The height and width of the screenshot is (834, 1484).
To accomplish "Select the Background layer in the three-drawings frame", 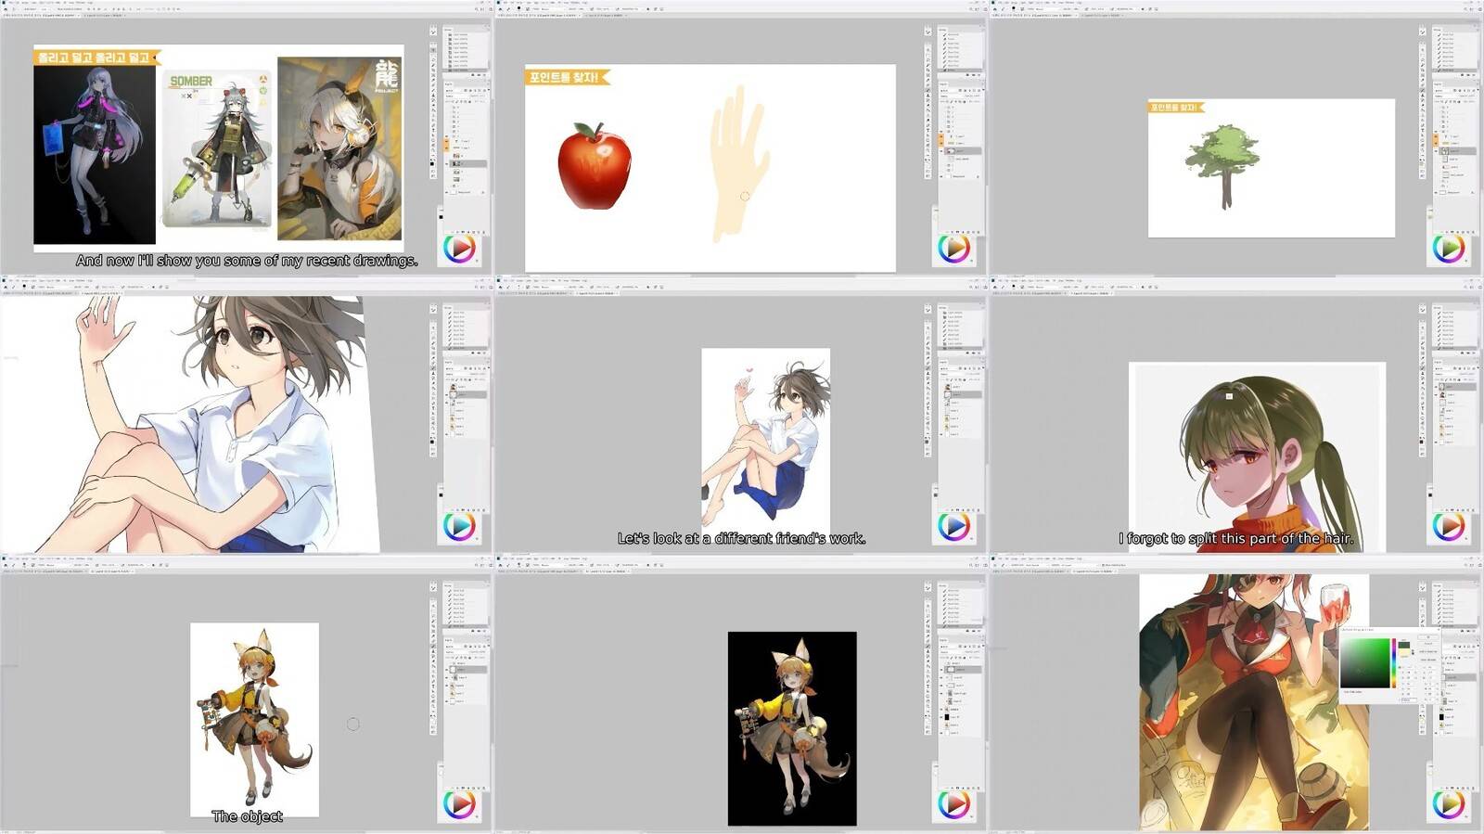I will point(467,192).
